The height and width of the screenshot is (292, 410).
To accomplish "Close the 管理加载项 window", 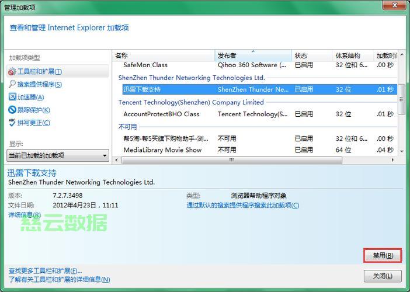I will click(395, 5).
